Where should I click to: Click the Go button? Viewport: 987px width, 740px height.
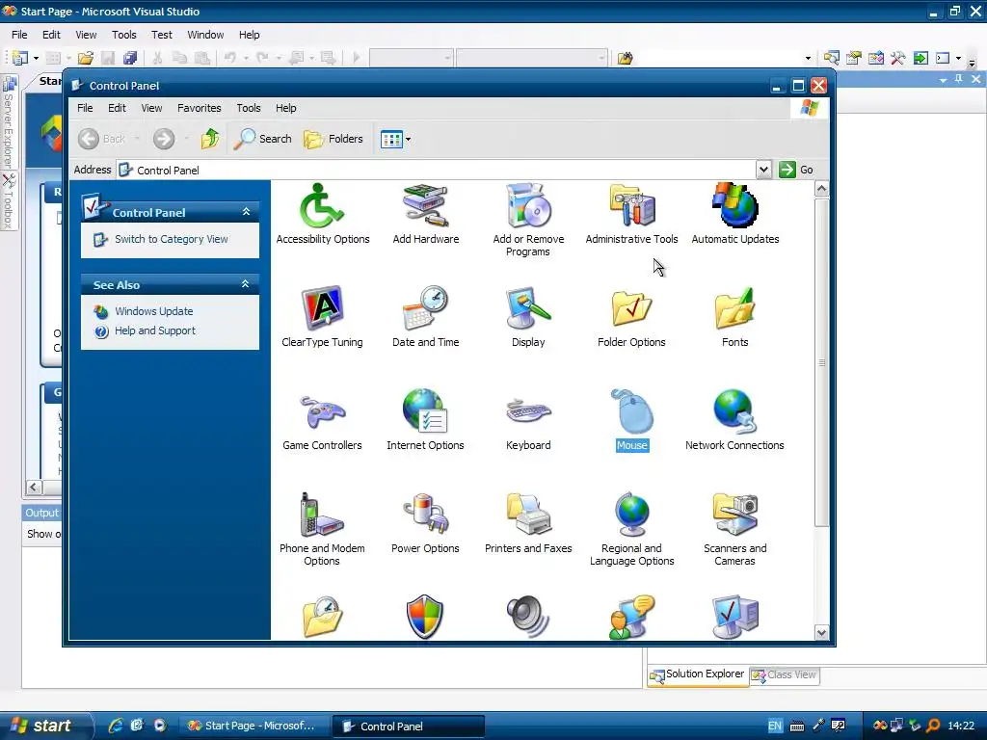pos(796,170)
